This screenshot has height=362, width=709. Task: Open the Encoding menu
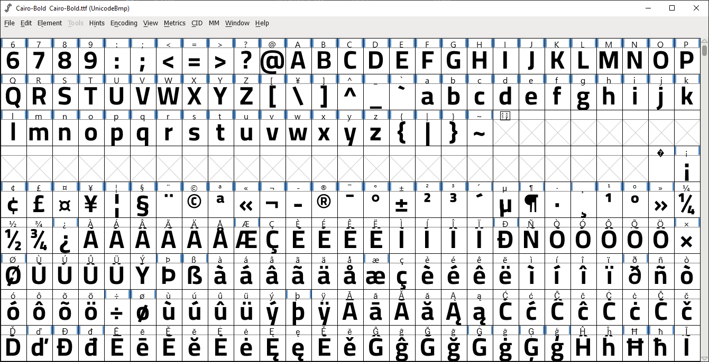pos(124,23)
